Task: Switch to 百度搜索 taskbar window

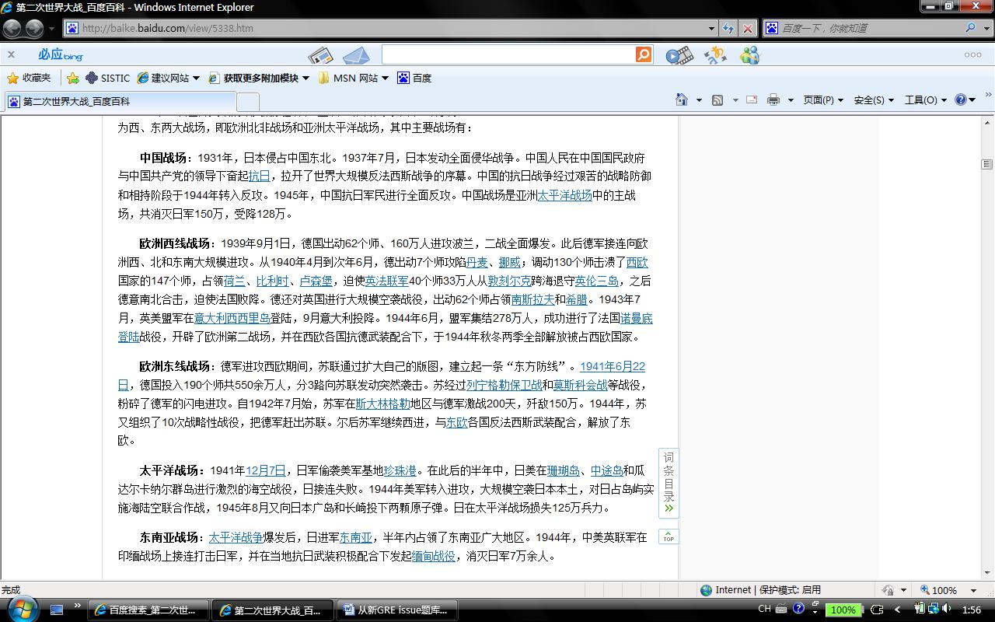Action: pyautogui.click(x=148, y=610)
